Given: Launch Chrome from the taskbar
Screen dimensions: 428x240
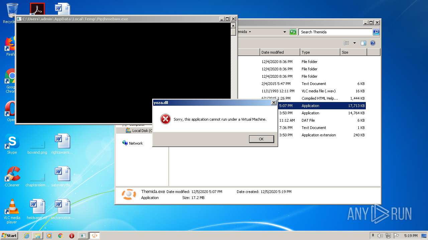Looking at the screenshot, I should pyautogui.click(x=60, y=236).
